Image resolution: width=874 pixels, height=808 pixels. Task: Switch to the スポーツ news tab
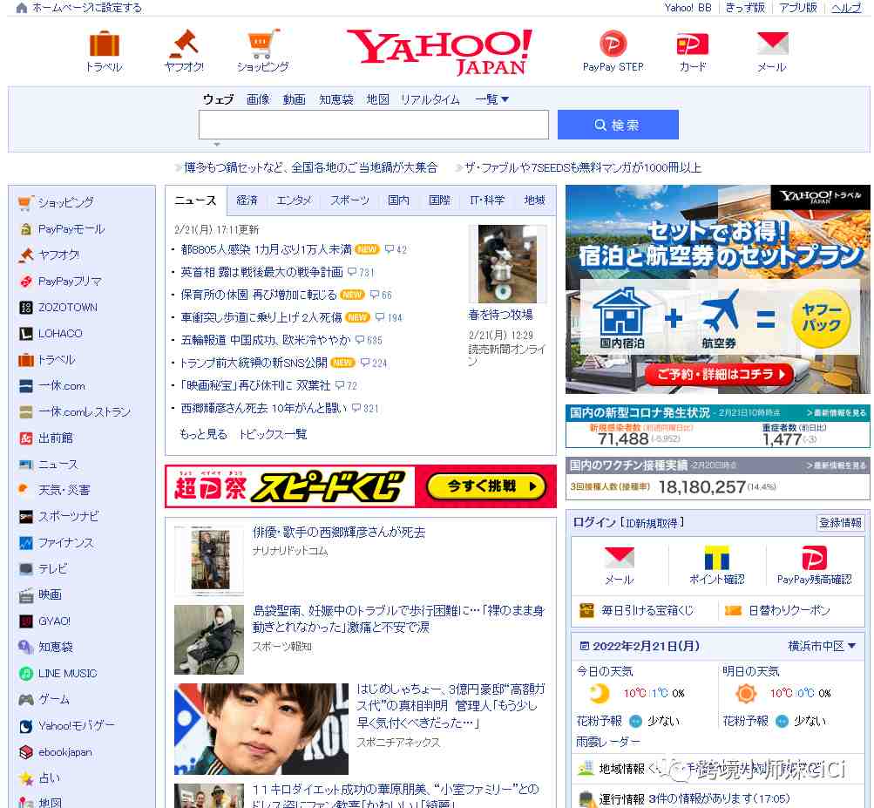coord(349,200)
